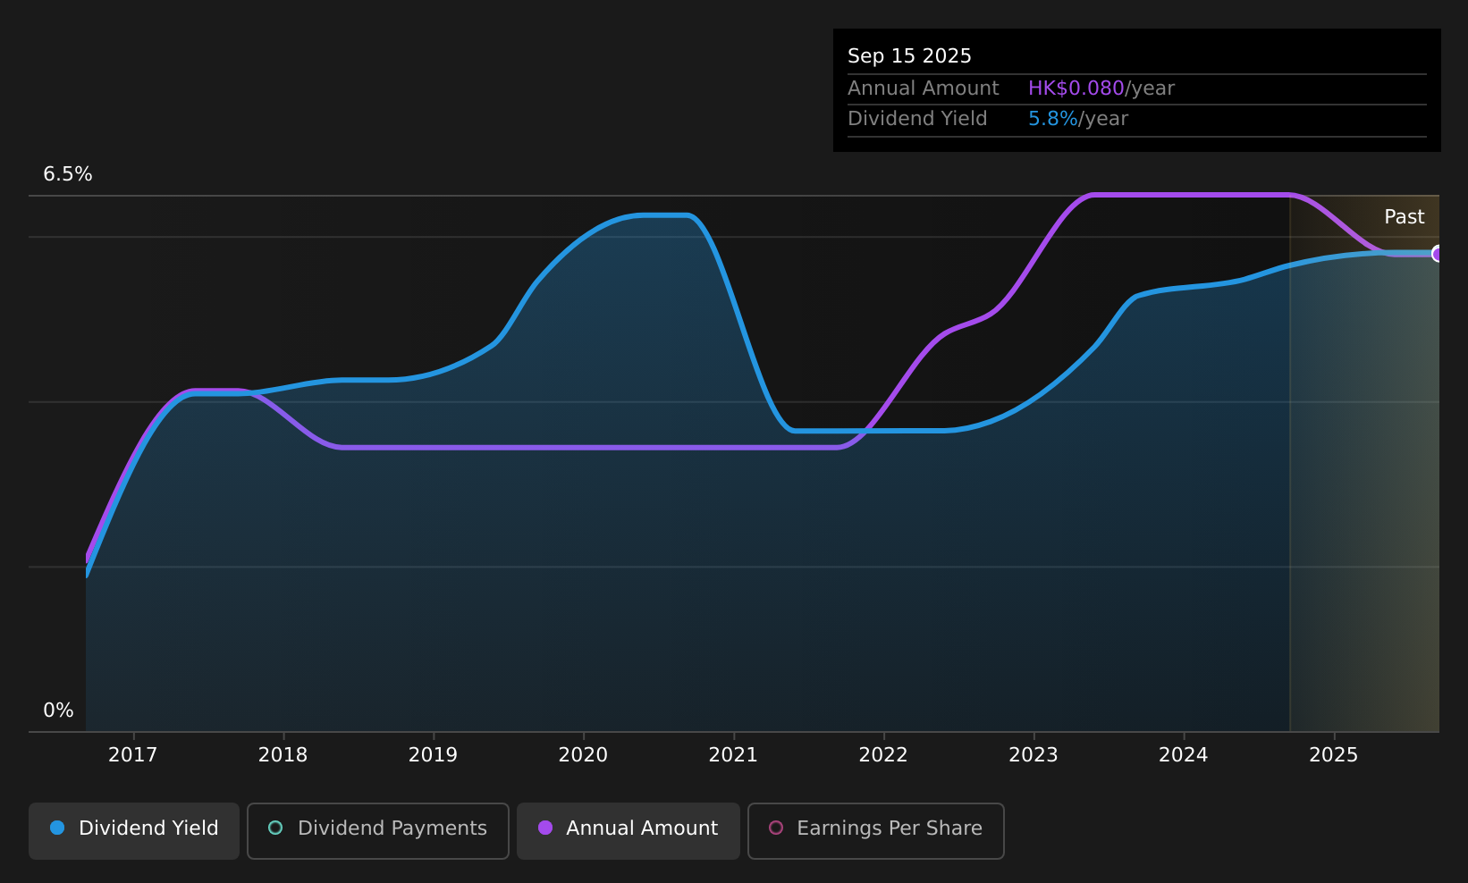This screenshot has width=1468, height=883.
Task: Click the 2025 x-axis label
Action: 1334,755
